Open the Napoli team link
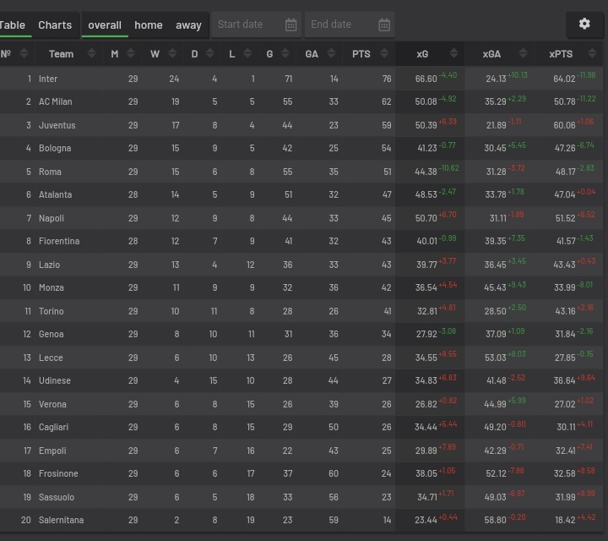The width and height of the screenshot is (608, 541). point(52,218)
